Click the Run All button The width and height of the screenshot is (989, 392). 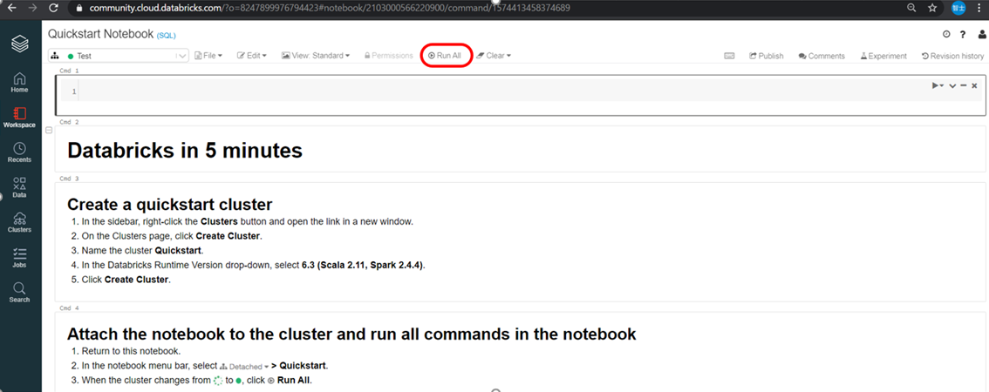click(445, 56)
